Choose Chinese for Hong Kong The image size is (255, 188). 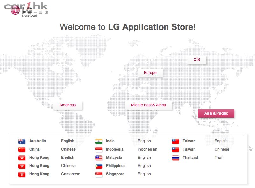68,166
